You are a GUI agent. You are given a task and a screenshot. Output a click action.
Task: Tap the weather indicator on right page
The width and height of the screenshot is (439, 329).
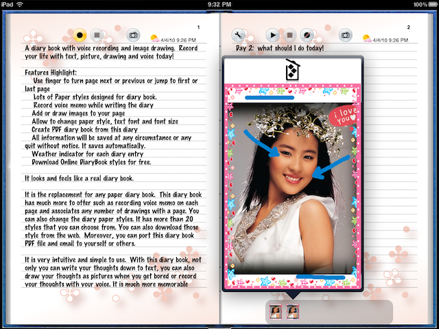pyautogui.click(x=367, y=38)
